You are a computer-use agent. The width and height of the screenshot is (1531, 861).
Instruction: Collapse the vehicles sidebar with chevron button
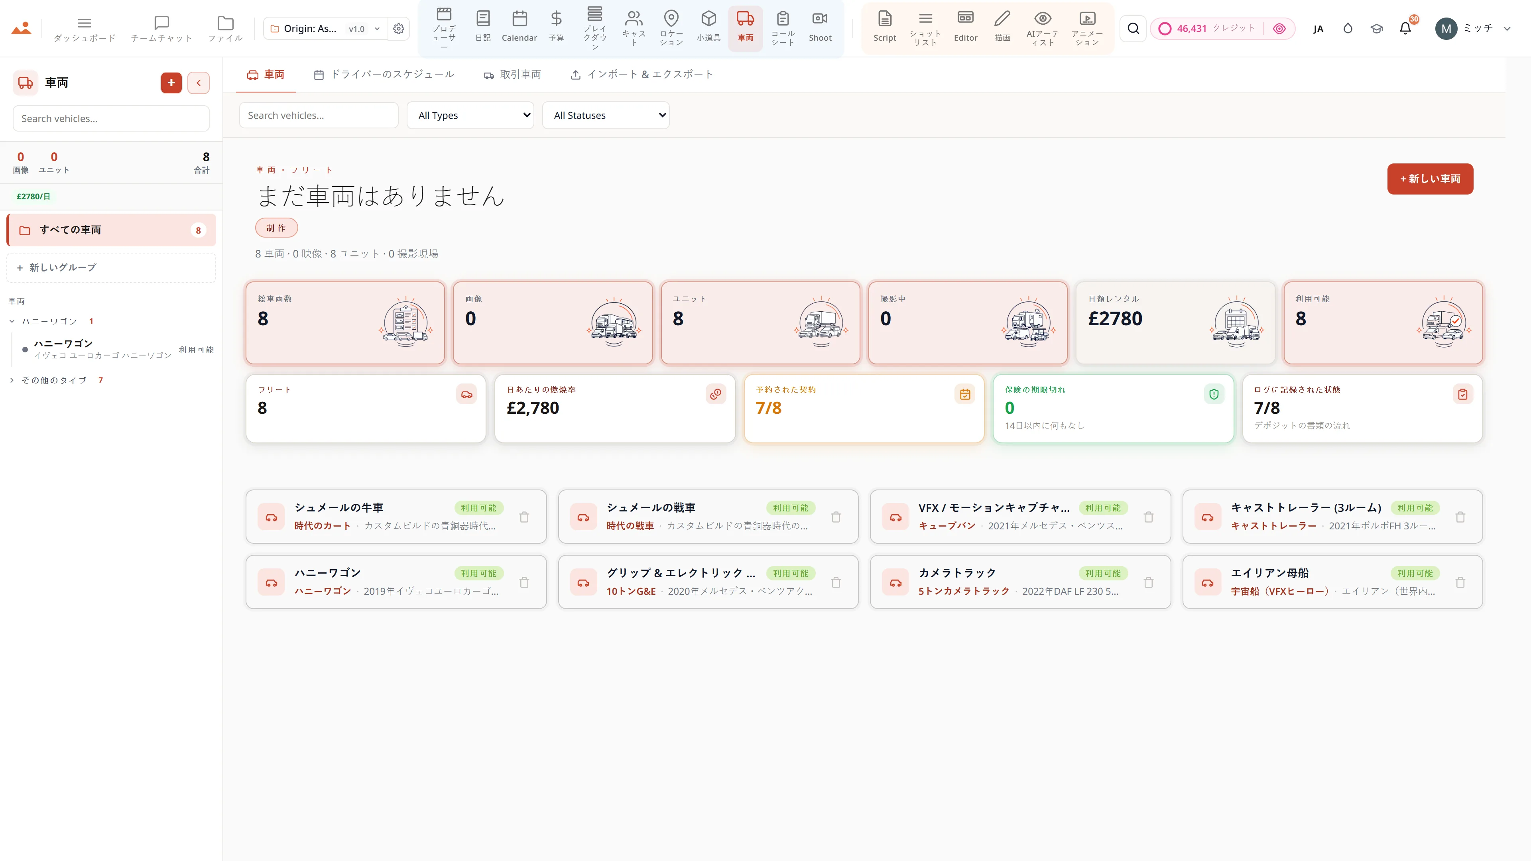click(x=199, y=83)
